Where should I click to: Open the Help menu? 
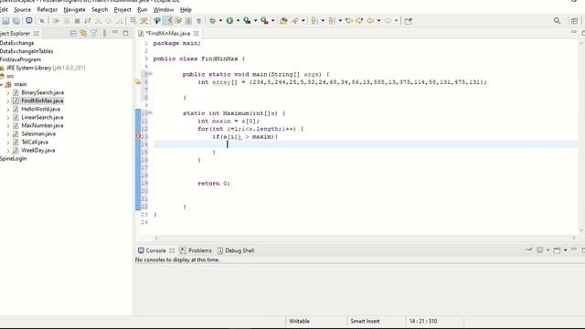click(186, 9)
